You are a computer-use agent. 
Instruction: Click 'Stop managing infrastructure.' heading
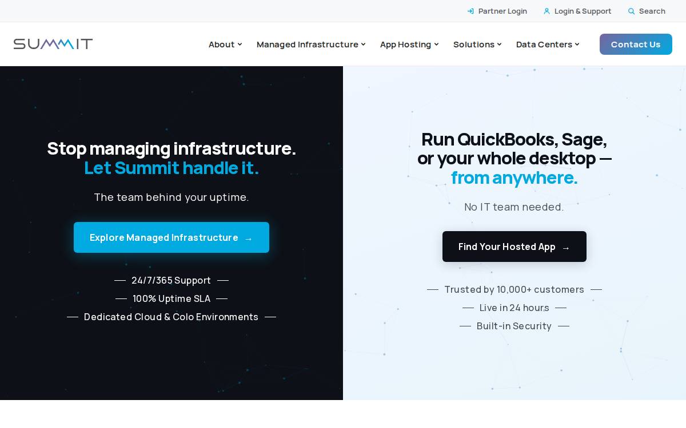(x=171, y=148)
